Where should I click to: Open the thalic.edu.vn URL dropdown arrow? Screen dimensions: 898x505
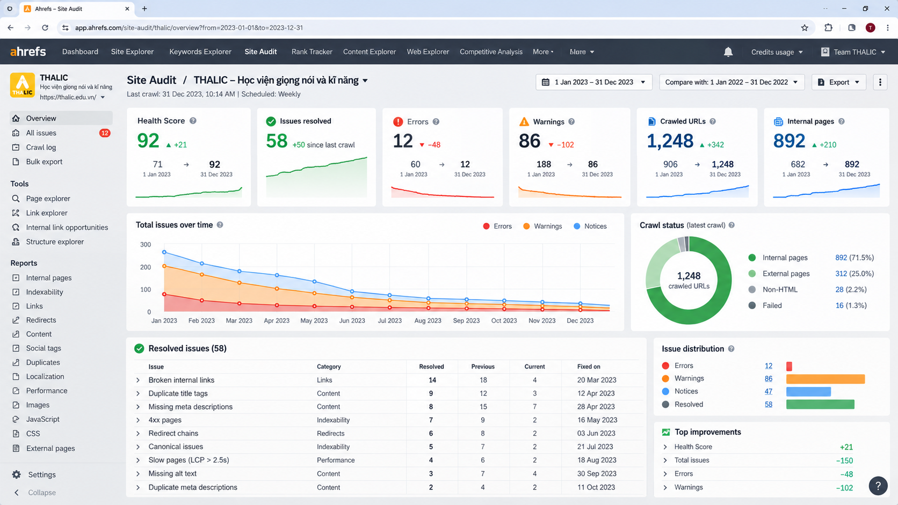103,98
